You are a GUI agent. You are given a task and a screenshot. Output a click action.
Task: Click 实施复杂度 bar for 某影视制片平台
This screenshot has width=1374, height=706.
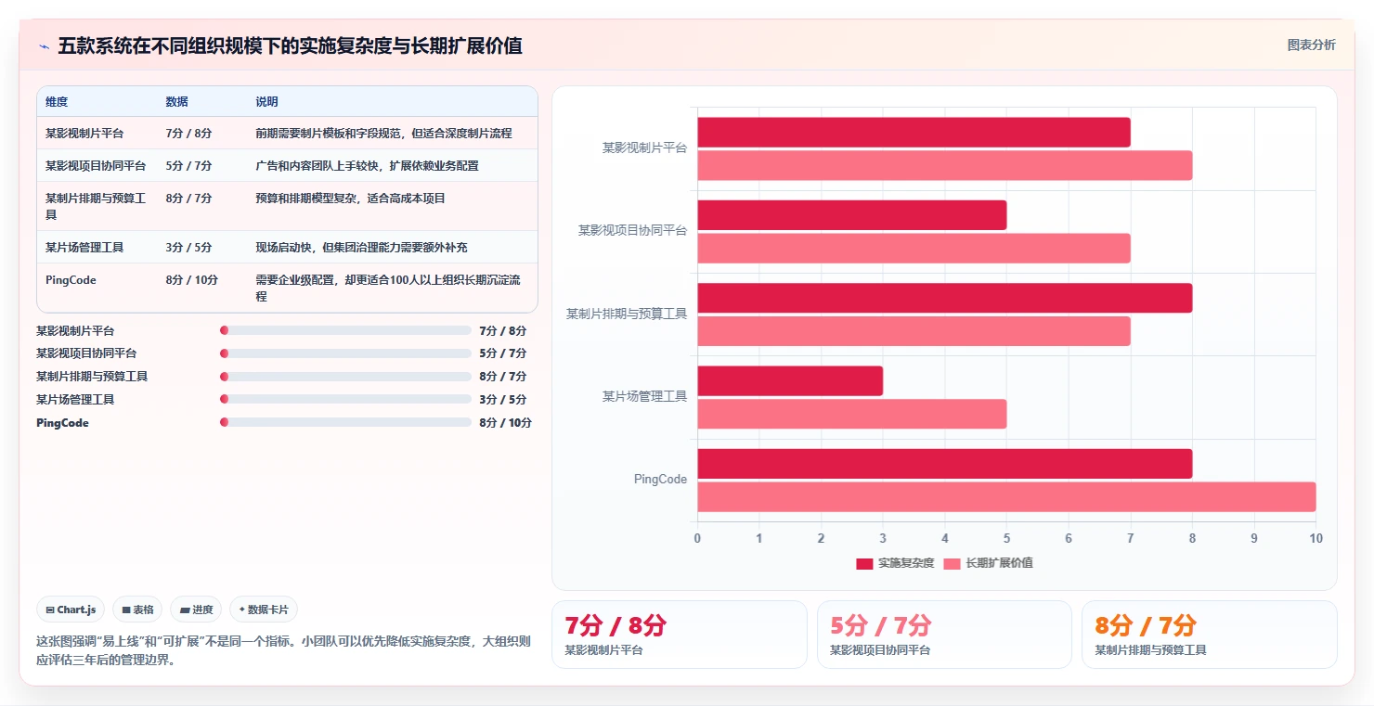(x=914, y=133)
